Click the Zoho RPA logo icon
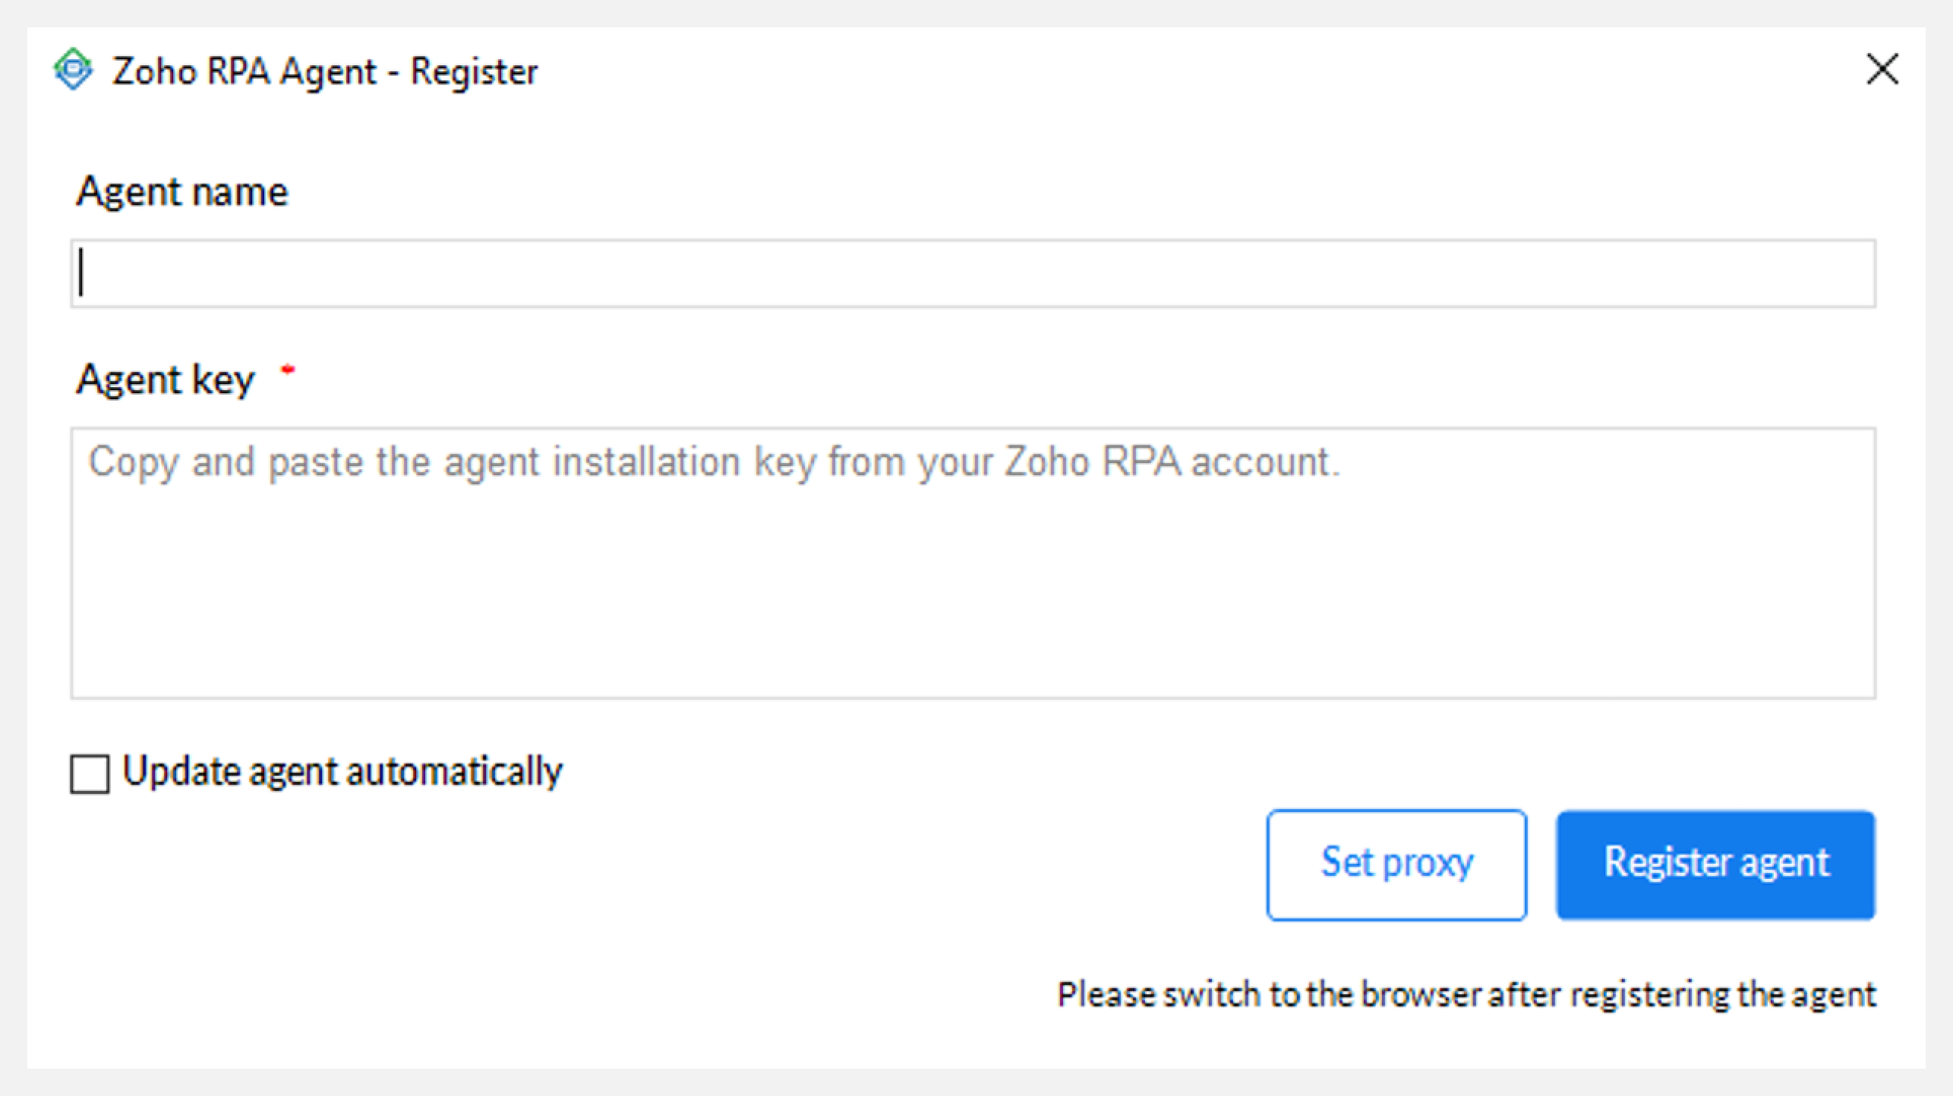Screen dimensions: 1953x1096 click(73, 70)
